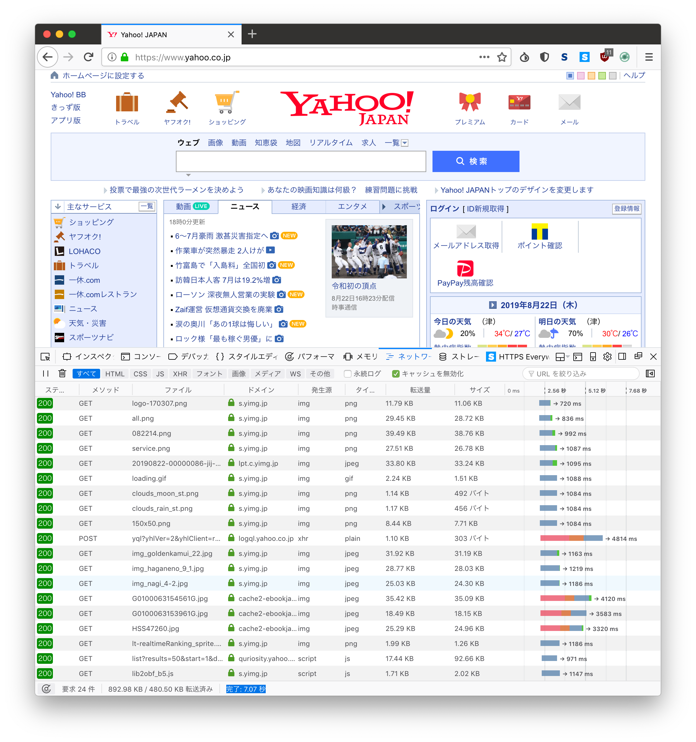Open devtools settings gear

pyautogui.click(x=607, y=357)
